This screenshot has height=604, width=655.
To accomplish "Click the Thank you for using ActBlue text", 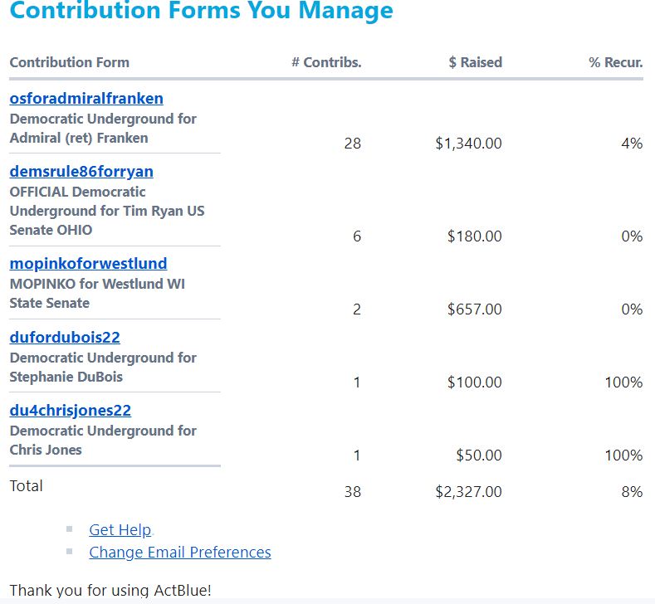I will tap(110, 591).
